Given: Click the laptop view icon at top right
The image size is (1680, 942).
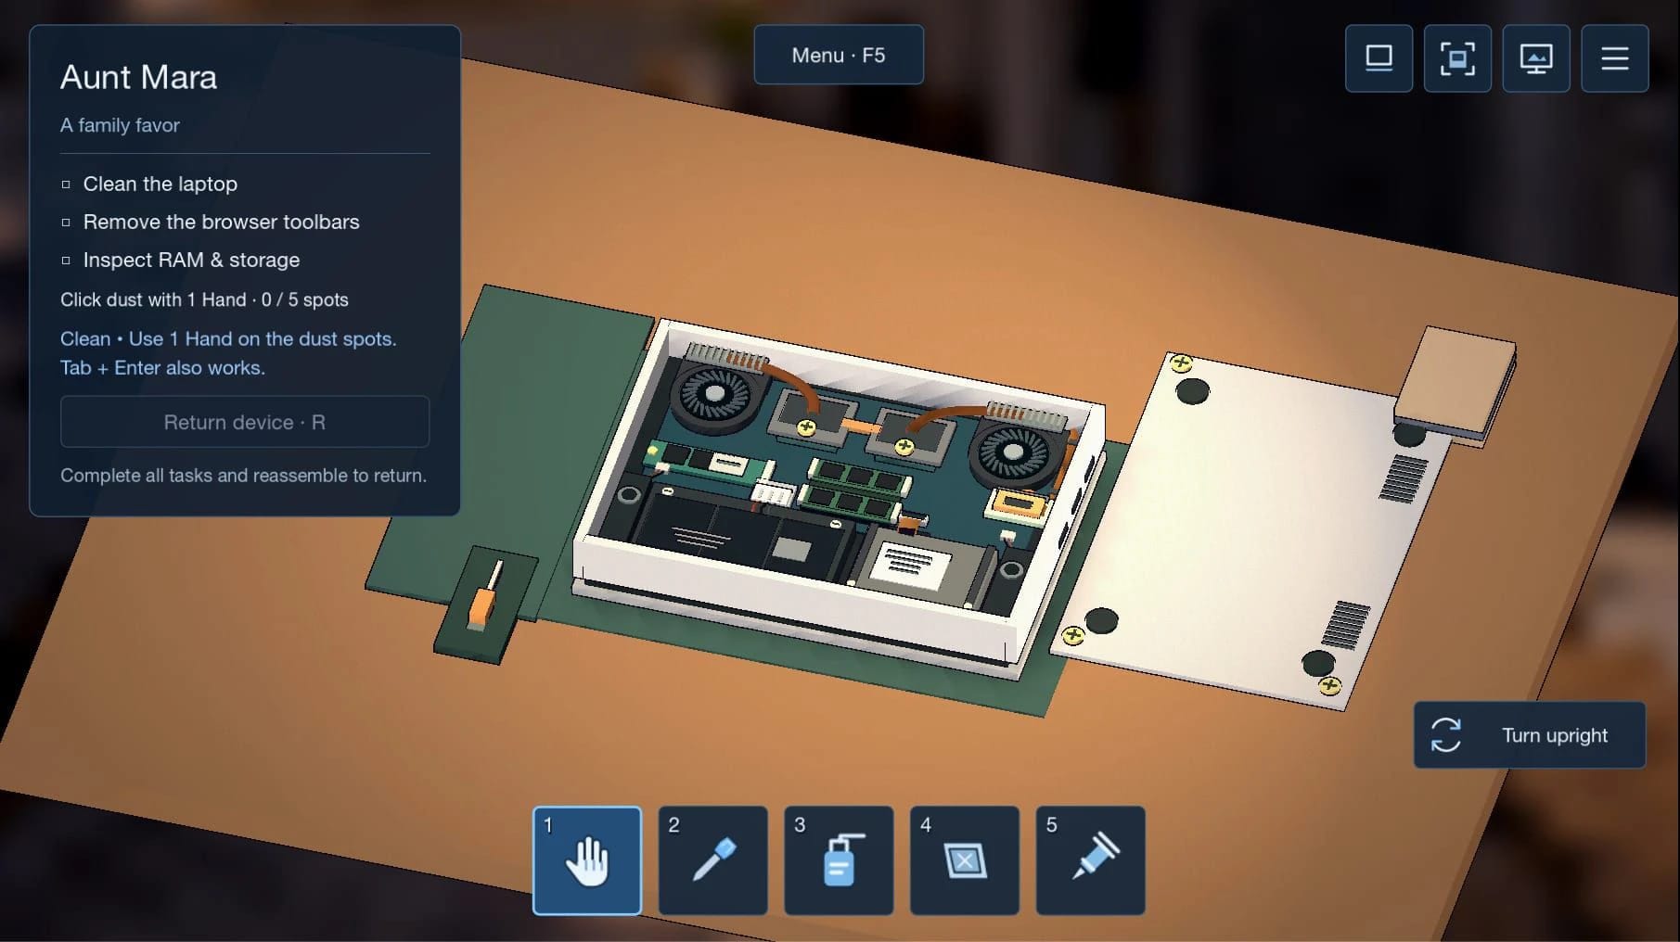Looking at the screenshot, I should tap(1379, 58).
